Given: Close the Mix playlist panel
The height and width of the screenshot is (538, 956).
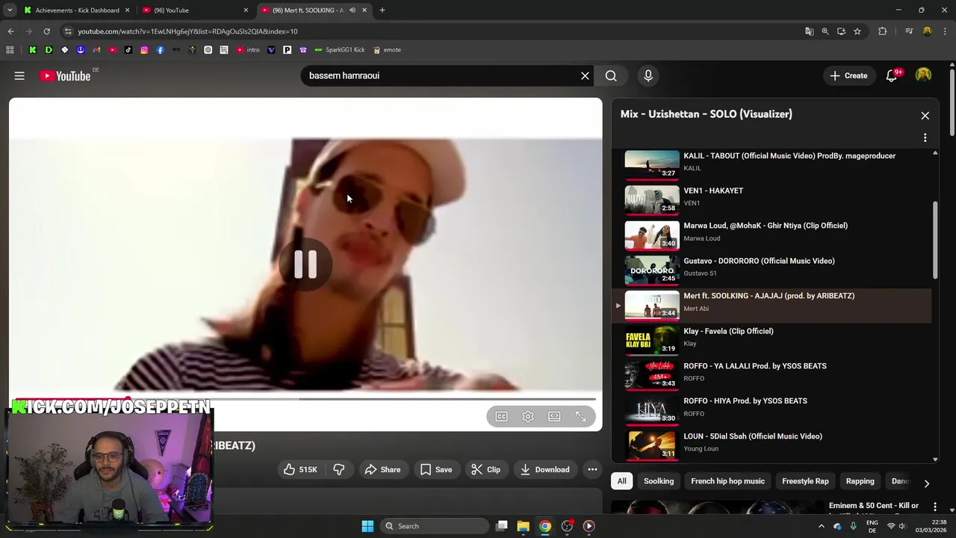Looking at the screenshot, I should click(x=925, y=116).
